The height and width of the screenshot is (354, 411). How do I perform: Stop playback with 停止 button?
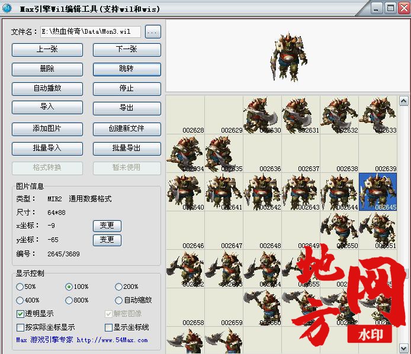point(127,89)
